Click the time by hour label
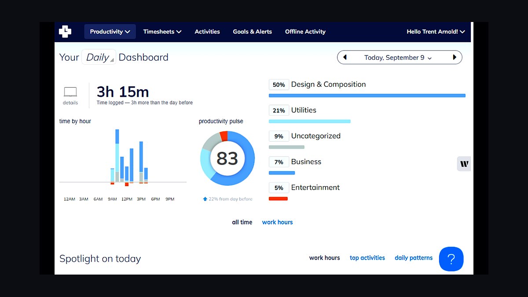Image resolution: width=528 pixels, height=297 pixels. point(75,121)
